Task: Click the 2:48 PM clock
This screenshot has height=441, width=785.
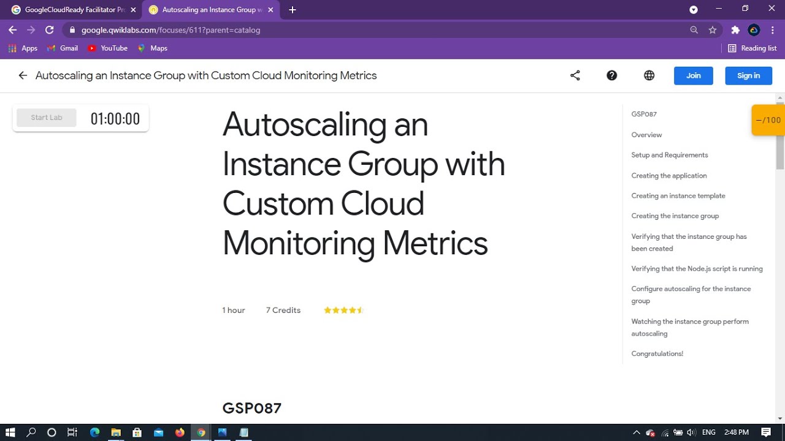Action: (x=737, y=432)
